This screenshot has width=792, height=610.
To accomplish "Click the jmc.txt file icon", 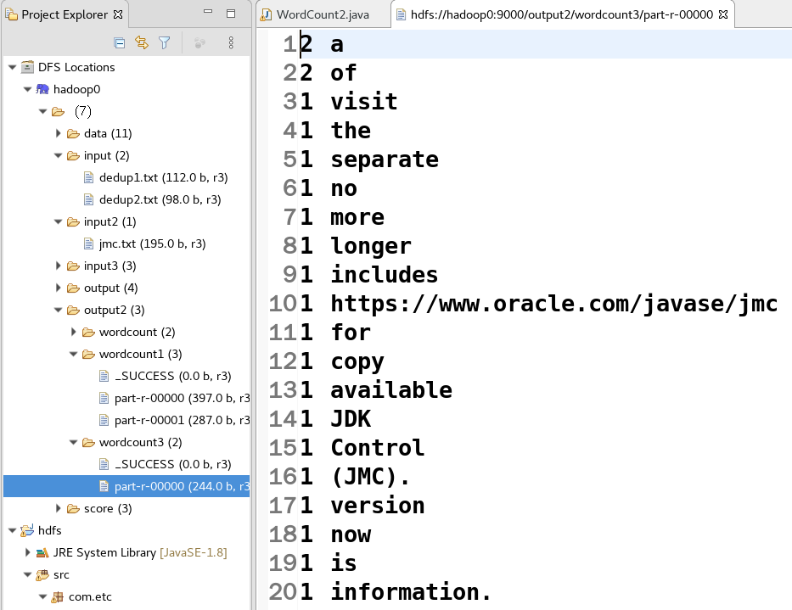I will (x=88, y=243).
